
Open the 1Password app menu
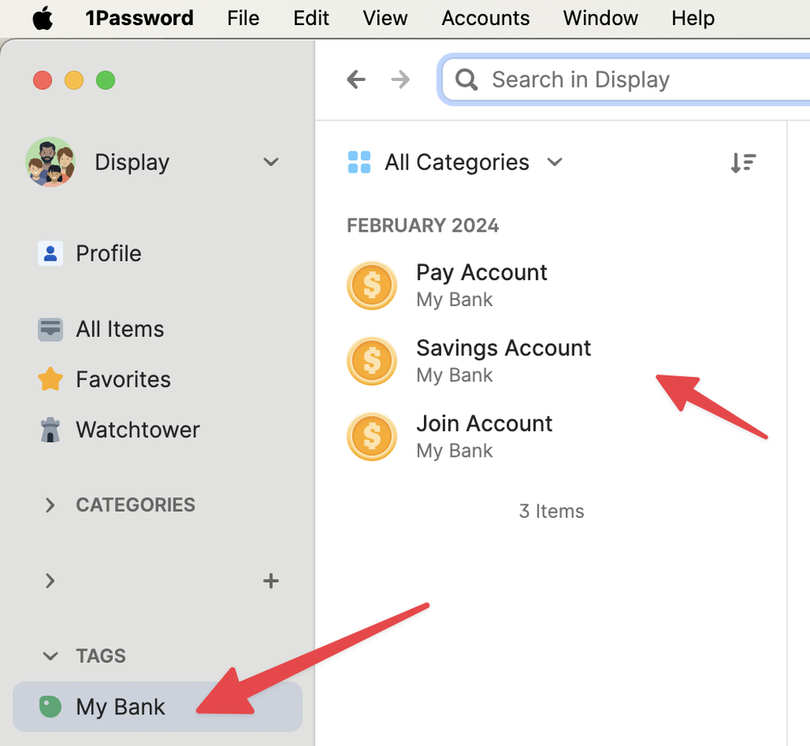[139, 19]
